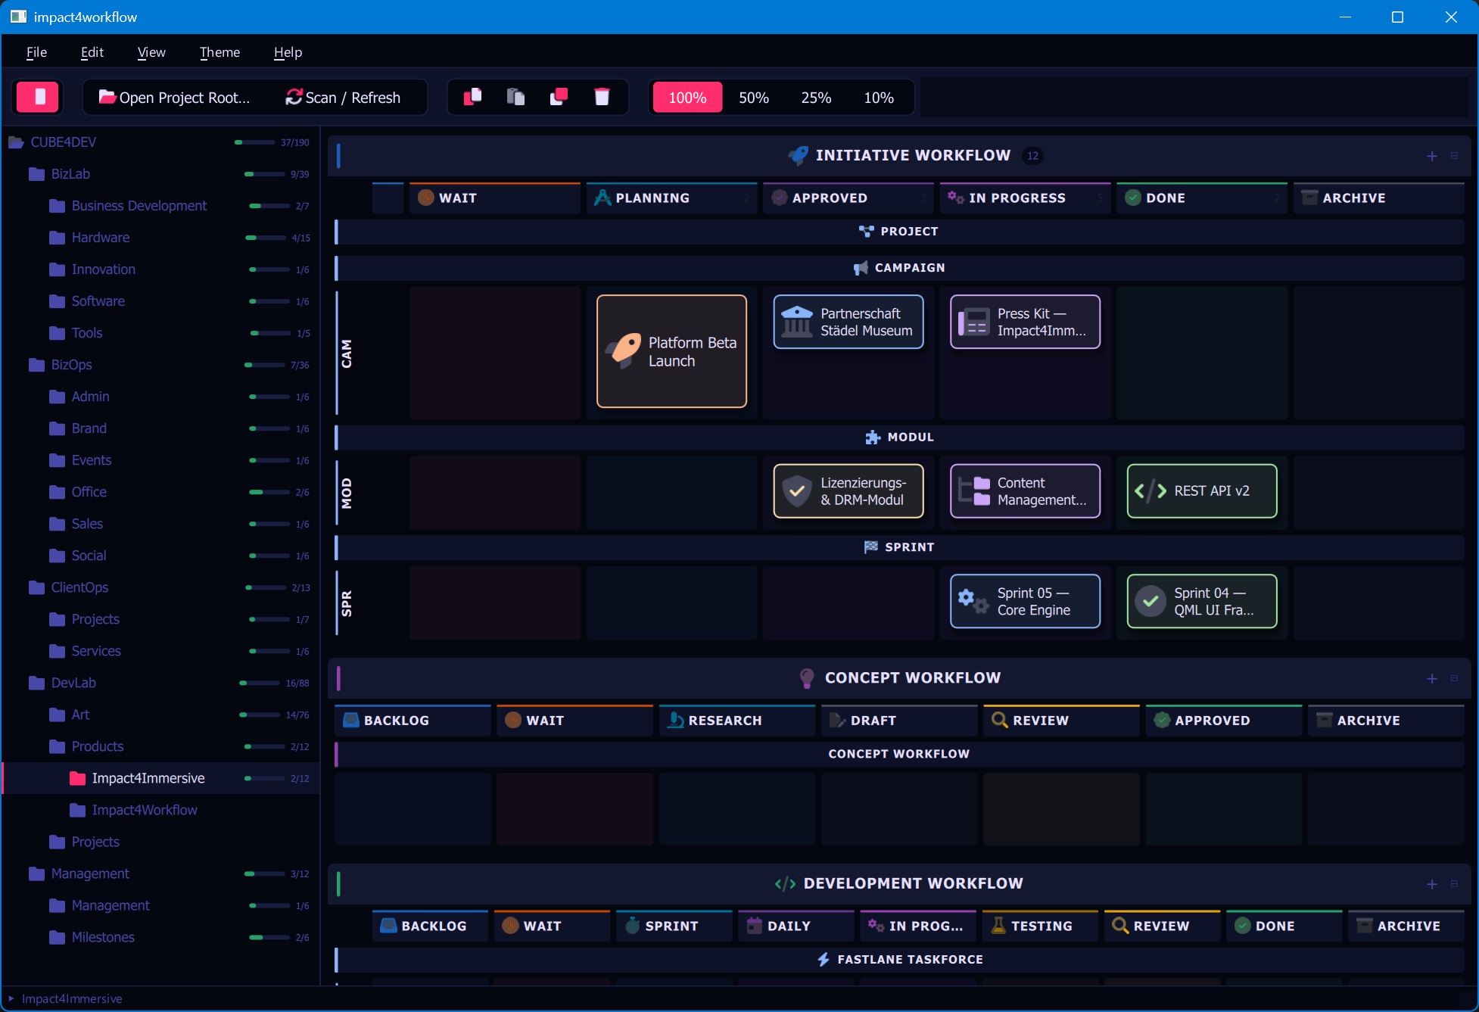Open the Theme menu

pos(220,52)
